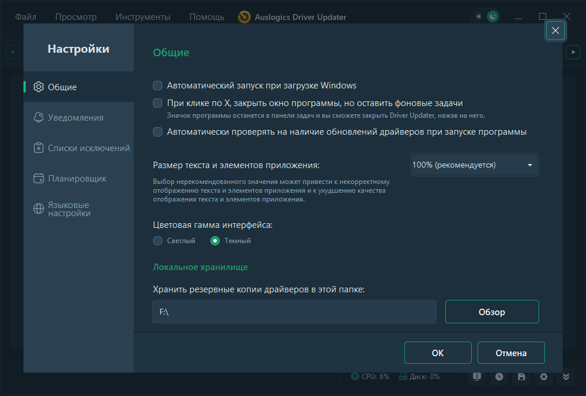
Task: Open the Общие section gear icon
Action: point(39,87)
